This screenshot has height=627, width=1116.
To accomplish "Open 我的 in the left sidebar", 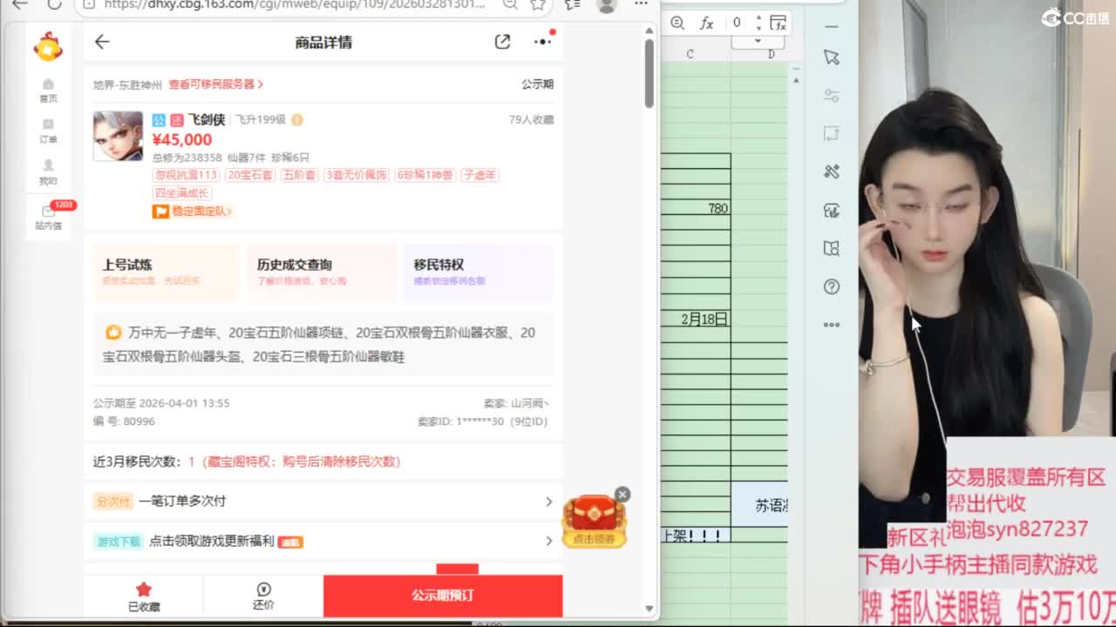I will 48,172.
